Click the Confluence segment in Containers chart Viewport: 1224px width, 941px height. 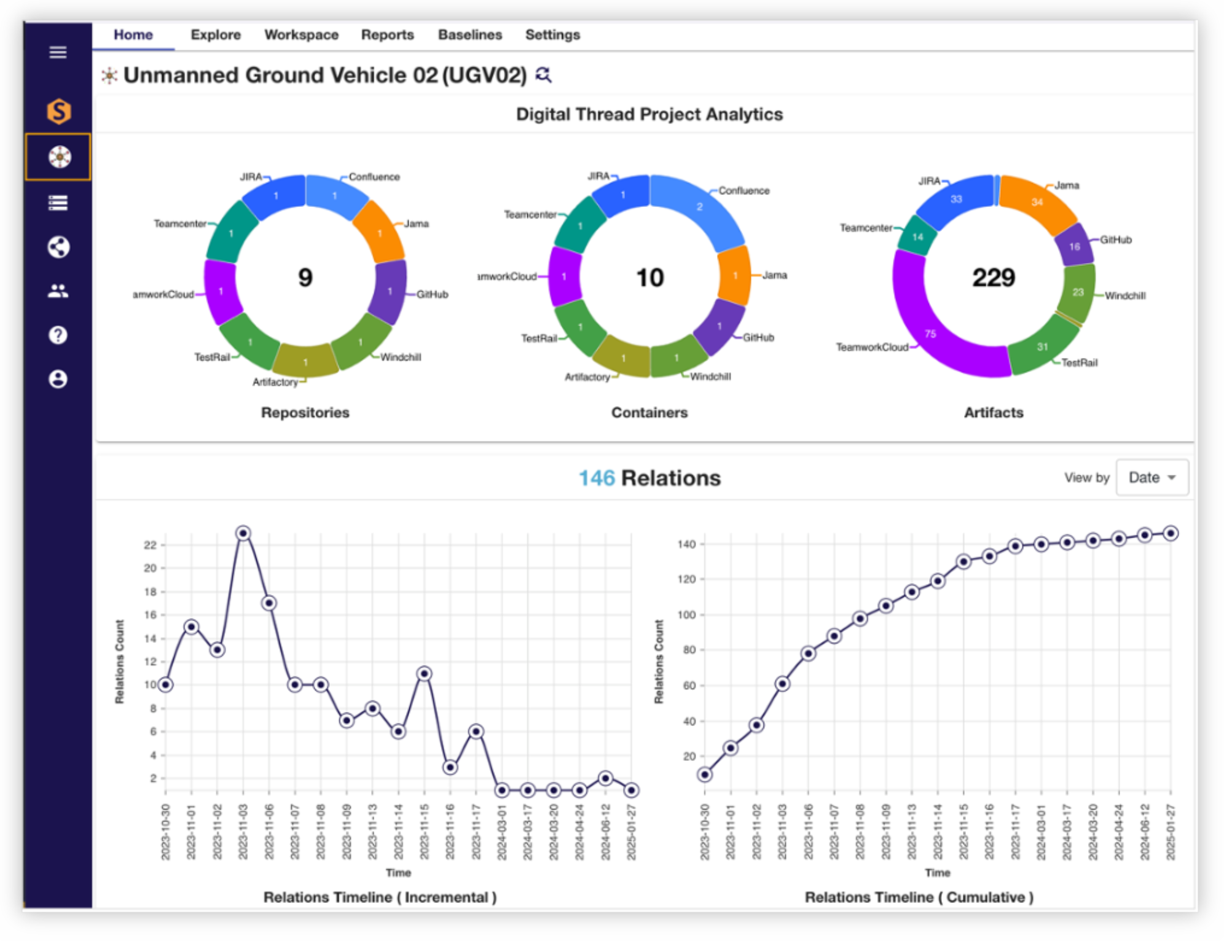700,206
